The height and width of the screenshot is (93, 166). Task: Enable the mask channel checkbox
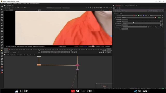click(122, 27)
